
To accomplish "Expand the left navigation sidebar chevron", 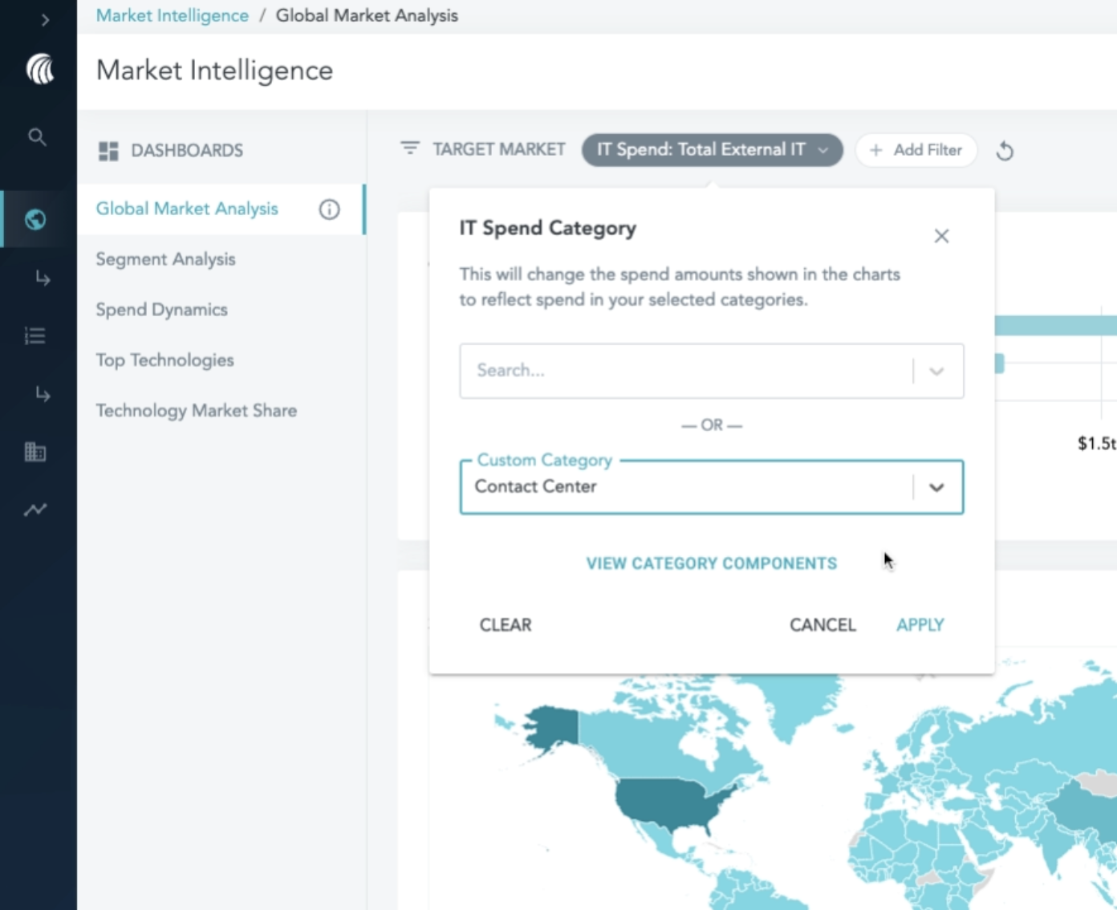I will pyautogui.click(x=45, y=20).
